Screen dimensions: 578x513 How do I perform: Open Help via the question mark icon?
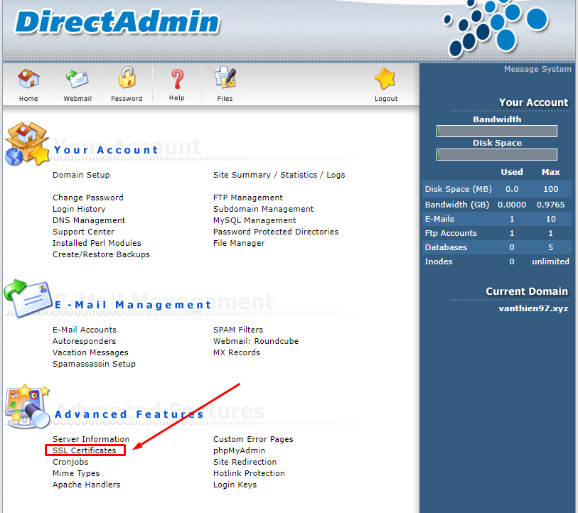coord(176,80)
